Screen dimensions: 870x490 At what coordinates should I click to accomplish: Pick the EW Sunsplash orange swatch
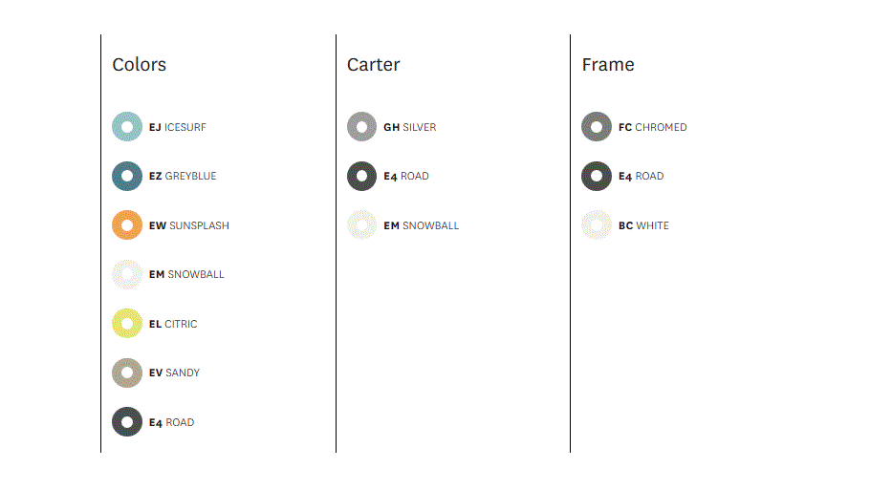click(127, 225)
